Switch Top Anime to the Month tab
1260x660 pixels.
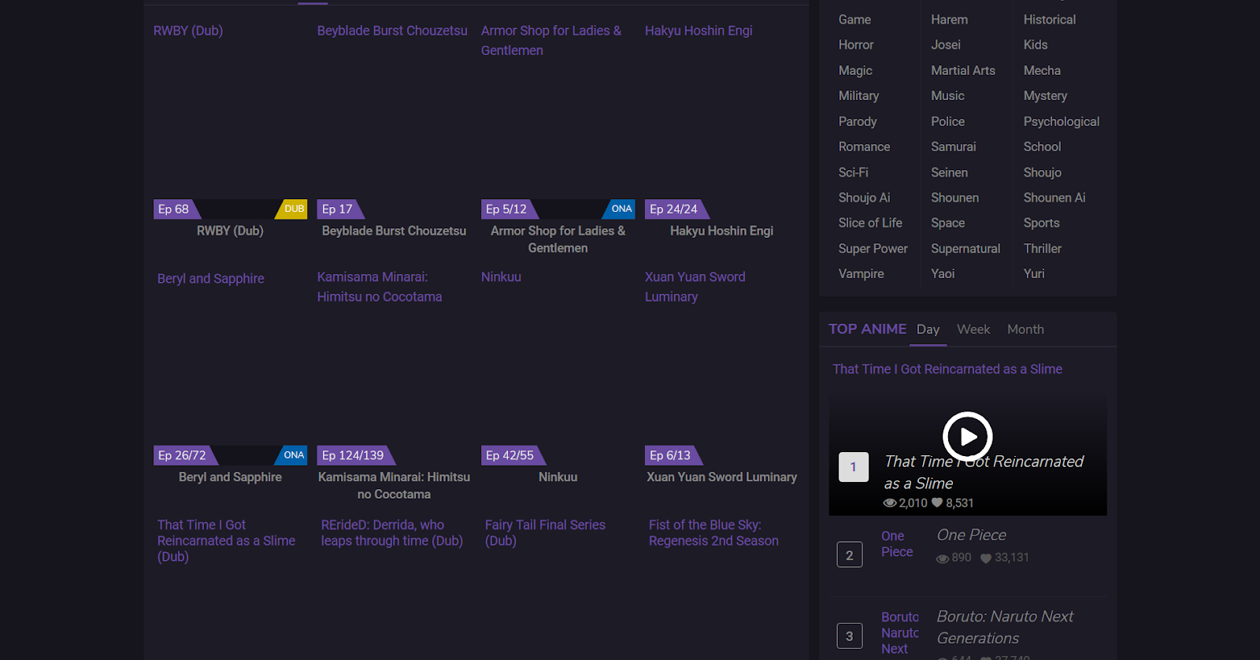coord(1025,329)
